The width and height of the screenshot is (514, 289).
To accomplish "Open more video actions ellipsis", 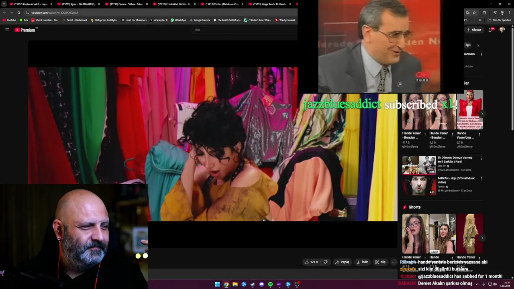I will (x=394, y=262).
